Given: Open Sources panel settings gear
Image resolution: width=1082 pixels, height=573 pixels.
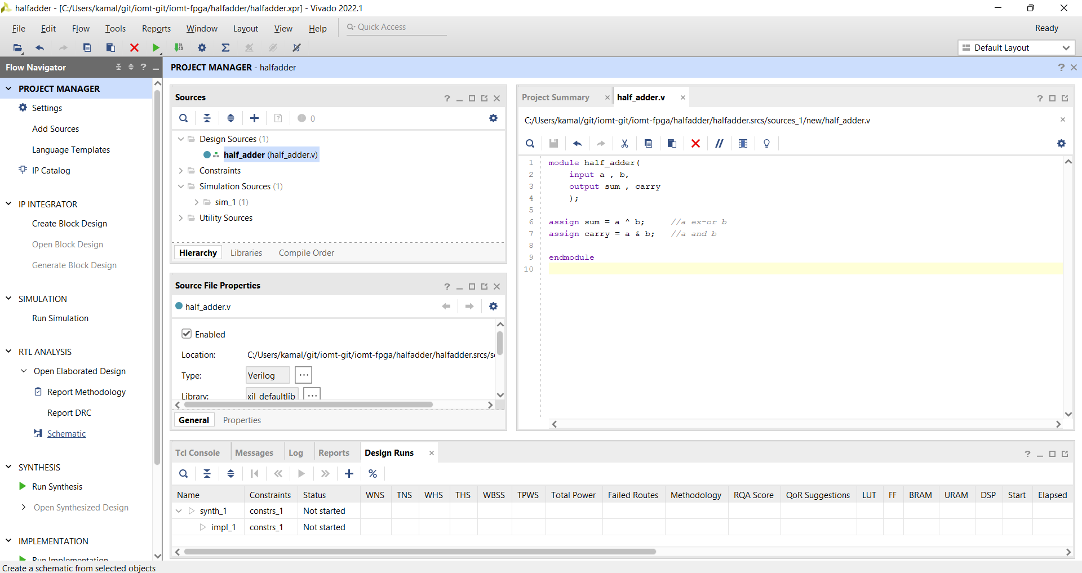Looking at the screenshot, I should click(x=493, y=118).
